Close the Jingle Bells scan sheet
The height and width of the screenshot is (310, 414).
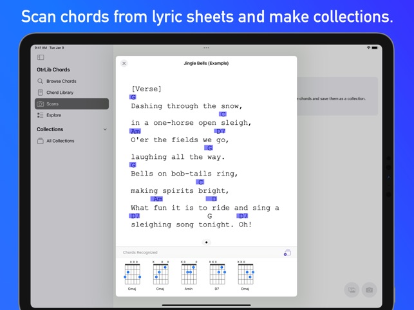coord(124,64)
